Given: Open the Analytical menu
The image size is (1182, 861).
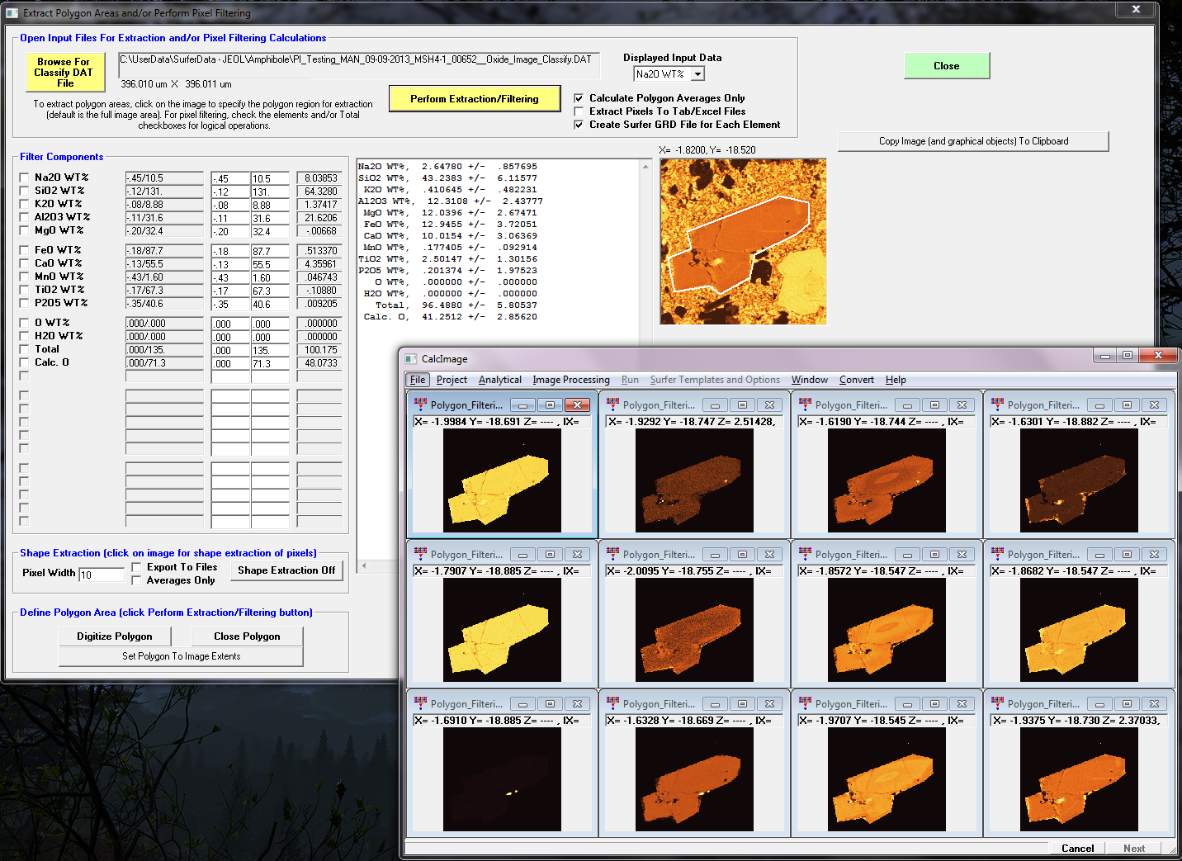Looking at the screenshot, I should [x=499, y=380].
